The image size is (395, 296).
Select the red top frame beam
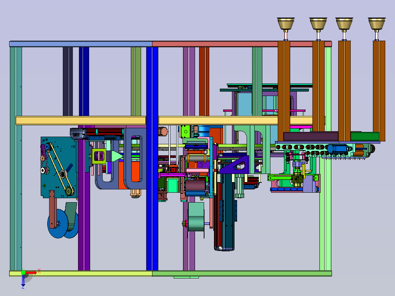click(242, 44)
